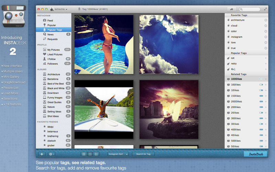Open News in the sidebar

point(54,34)
